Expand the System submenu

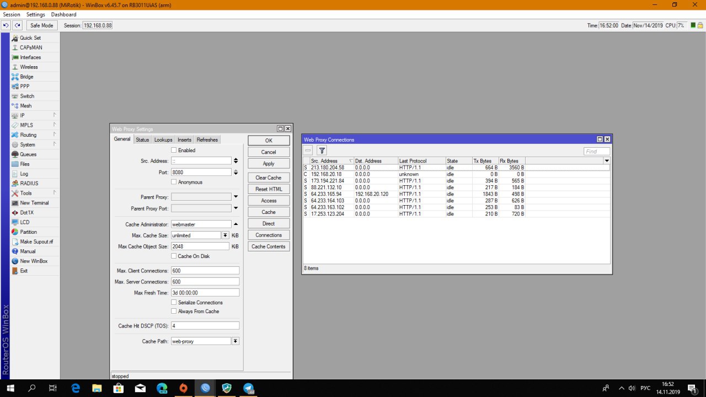click(55, 144)
